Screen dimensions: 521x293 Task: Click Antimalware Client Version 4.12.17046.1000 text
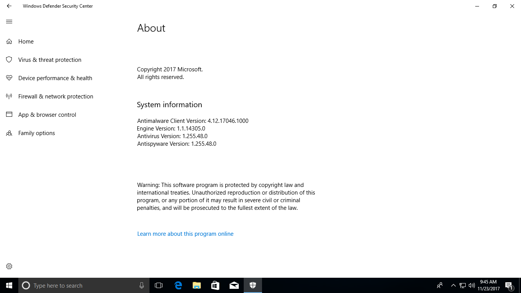coord(193,121)
